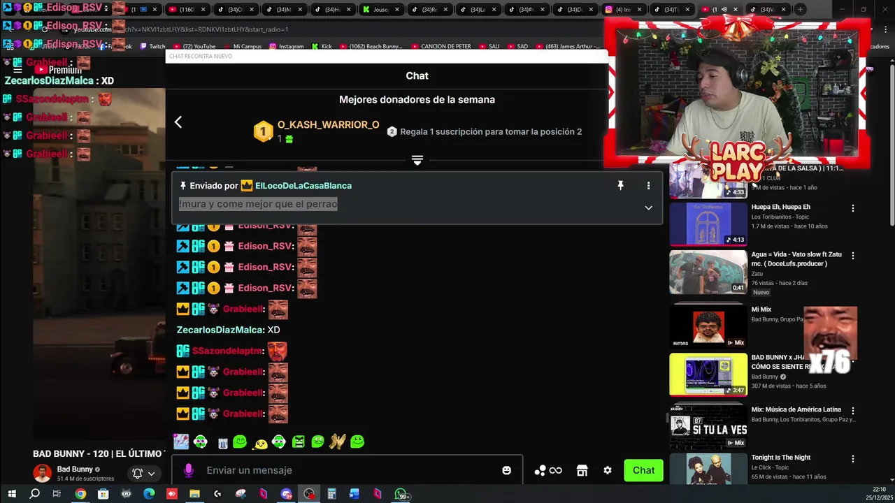This screenshot has width=895, height=503.
Task: Open the notification bell dropdown for Bad Bunny
Action: tap(143, 473)
